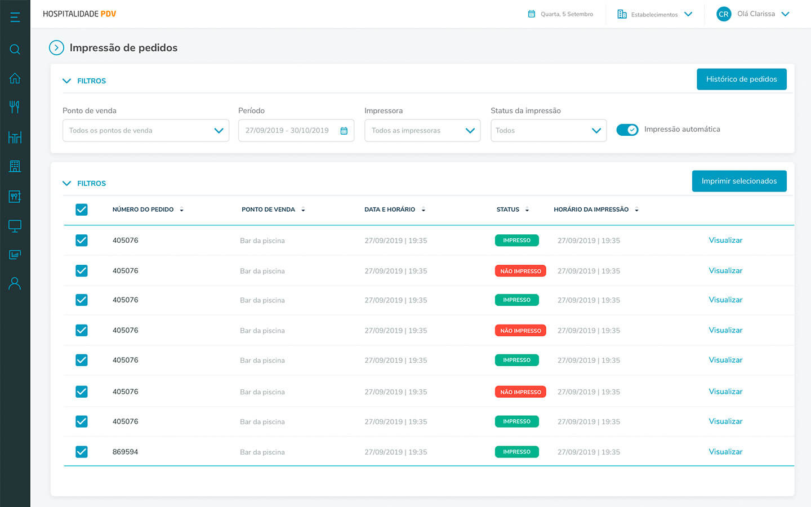Screen dimensions: 811x507
Task: Uncheck the select-all checkbox in table header
Action: point(82,210)
